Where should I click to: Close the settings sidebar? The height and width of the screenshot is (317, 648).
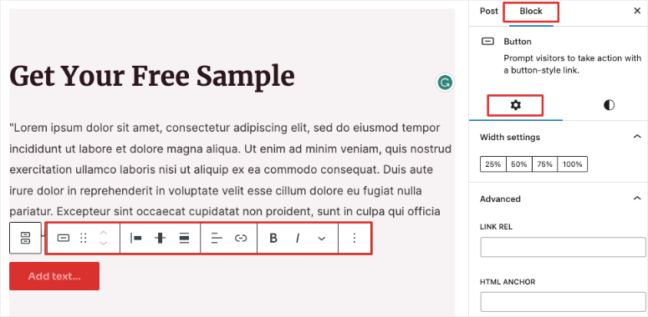click(x=637, y=11)
